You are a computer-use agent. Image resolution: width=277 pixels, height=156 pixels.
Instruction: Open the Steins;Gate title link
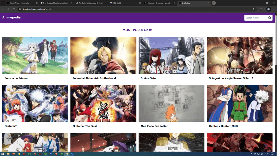point(148,78)
